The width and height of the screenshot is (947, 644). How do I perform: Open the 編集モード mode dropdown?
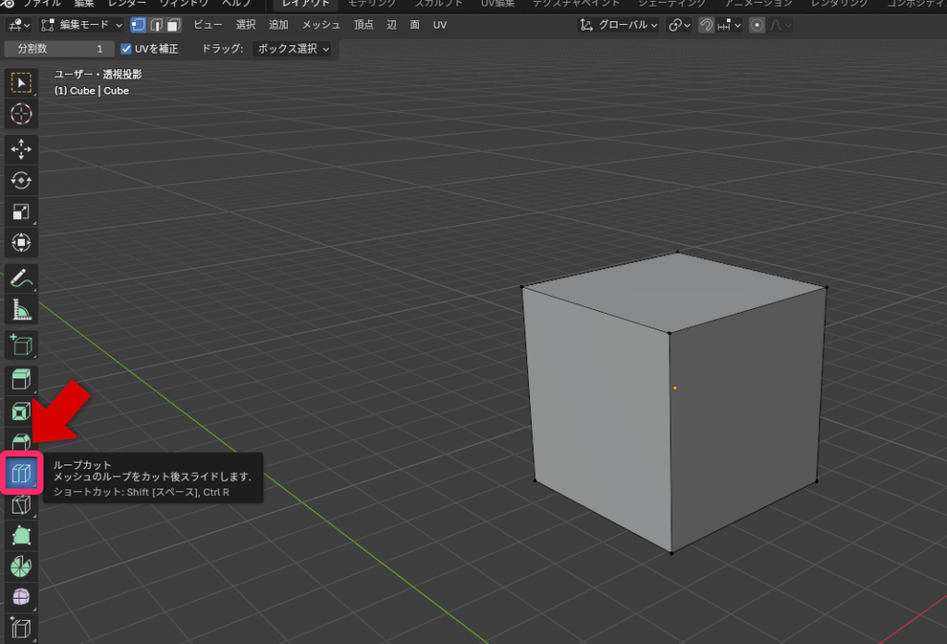[x=82, y=25]
